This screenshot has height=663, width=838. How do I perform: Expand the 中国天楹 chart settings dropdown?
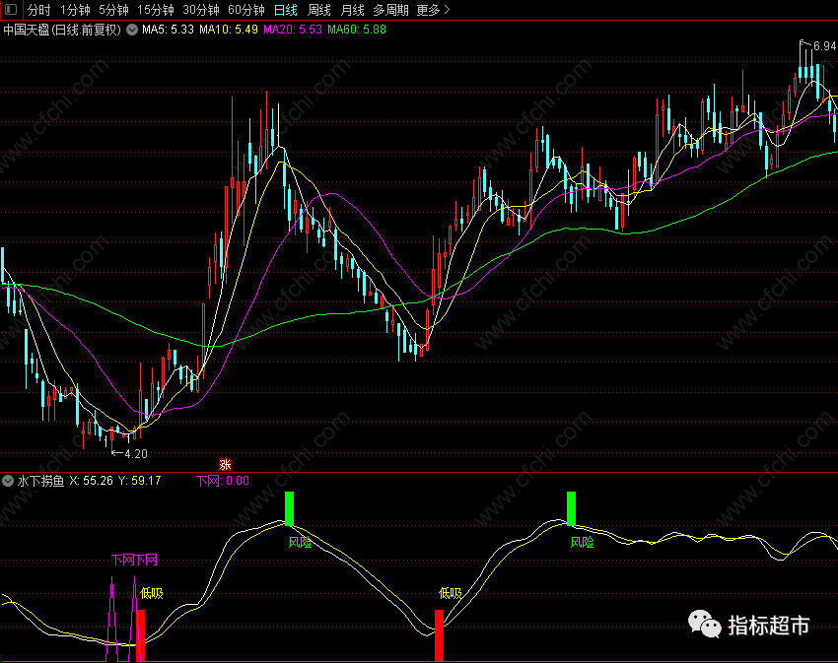(132, 30)
